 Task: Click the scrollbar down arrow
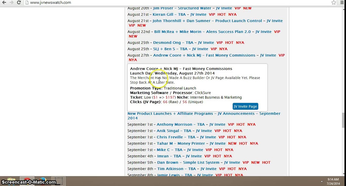[343, 174]
